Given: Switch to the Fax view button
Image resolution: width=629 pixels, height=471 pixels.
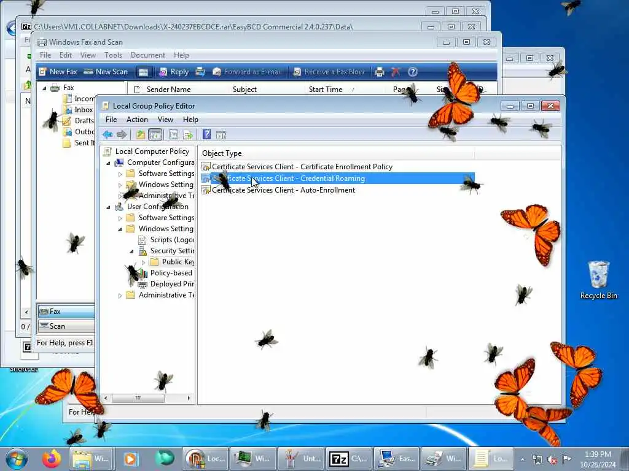Looking at the screenshot, I should click(66, 311).
